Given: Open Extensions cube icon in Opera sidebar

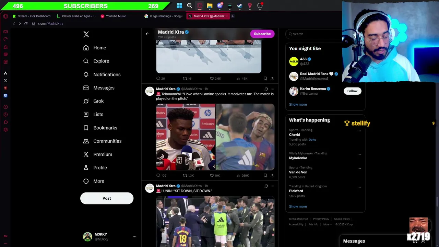Looking at the screenshot, I should point(5,122).
